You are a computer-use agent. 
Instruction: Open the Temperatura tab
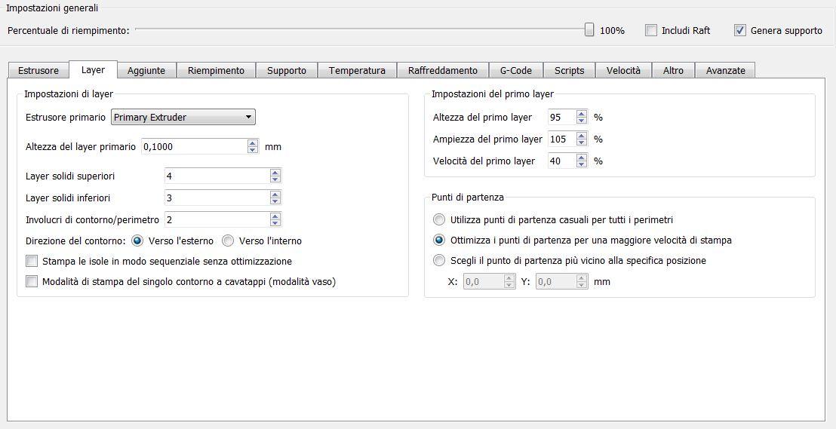357,70
